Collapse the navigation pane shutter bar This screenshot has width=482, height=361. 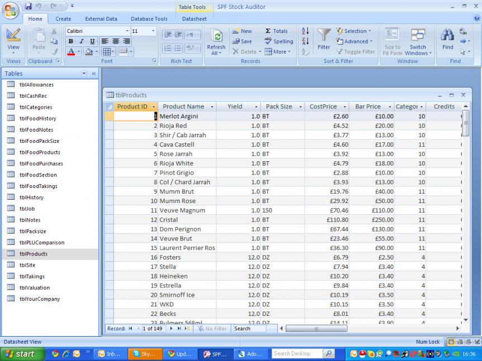[x=94, y=73]
